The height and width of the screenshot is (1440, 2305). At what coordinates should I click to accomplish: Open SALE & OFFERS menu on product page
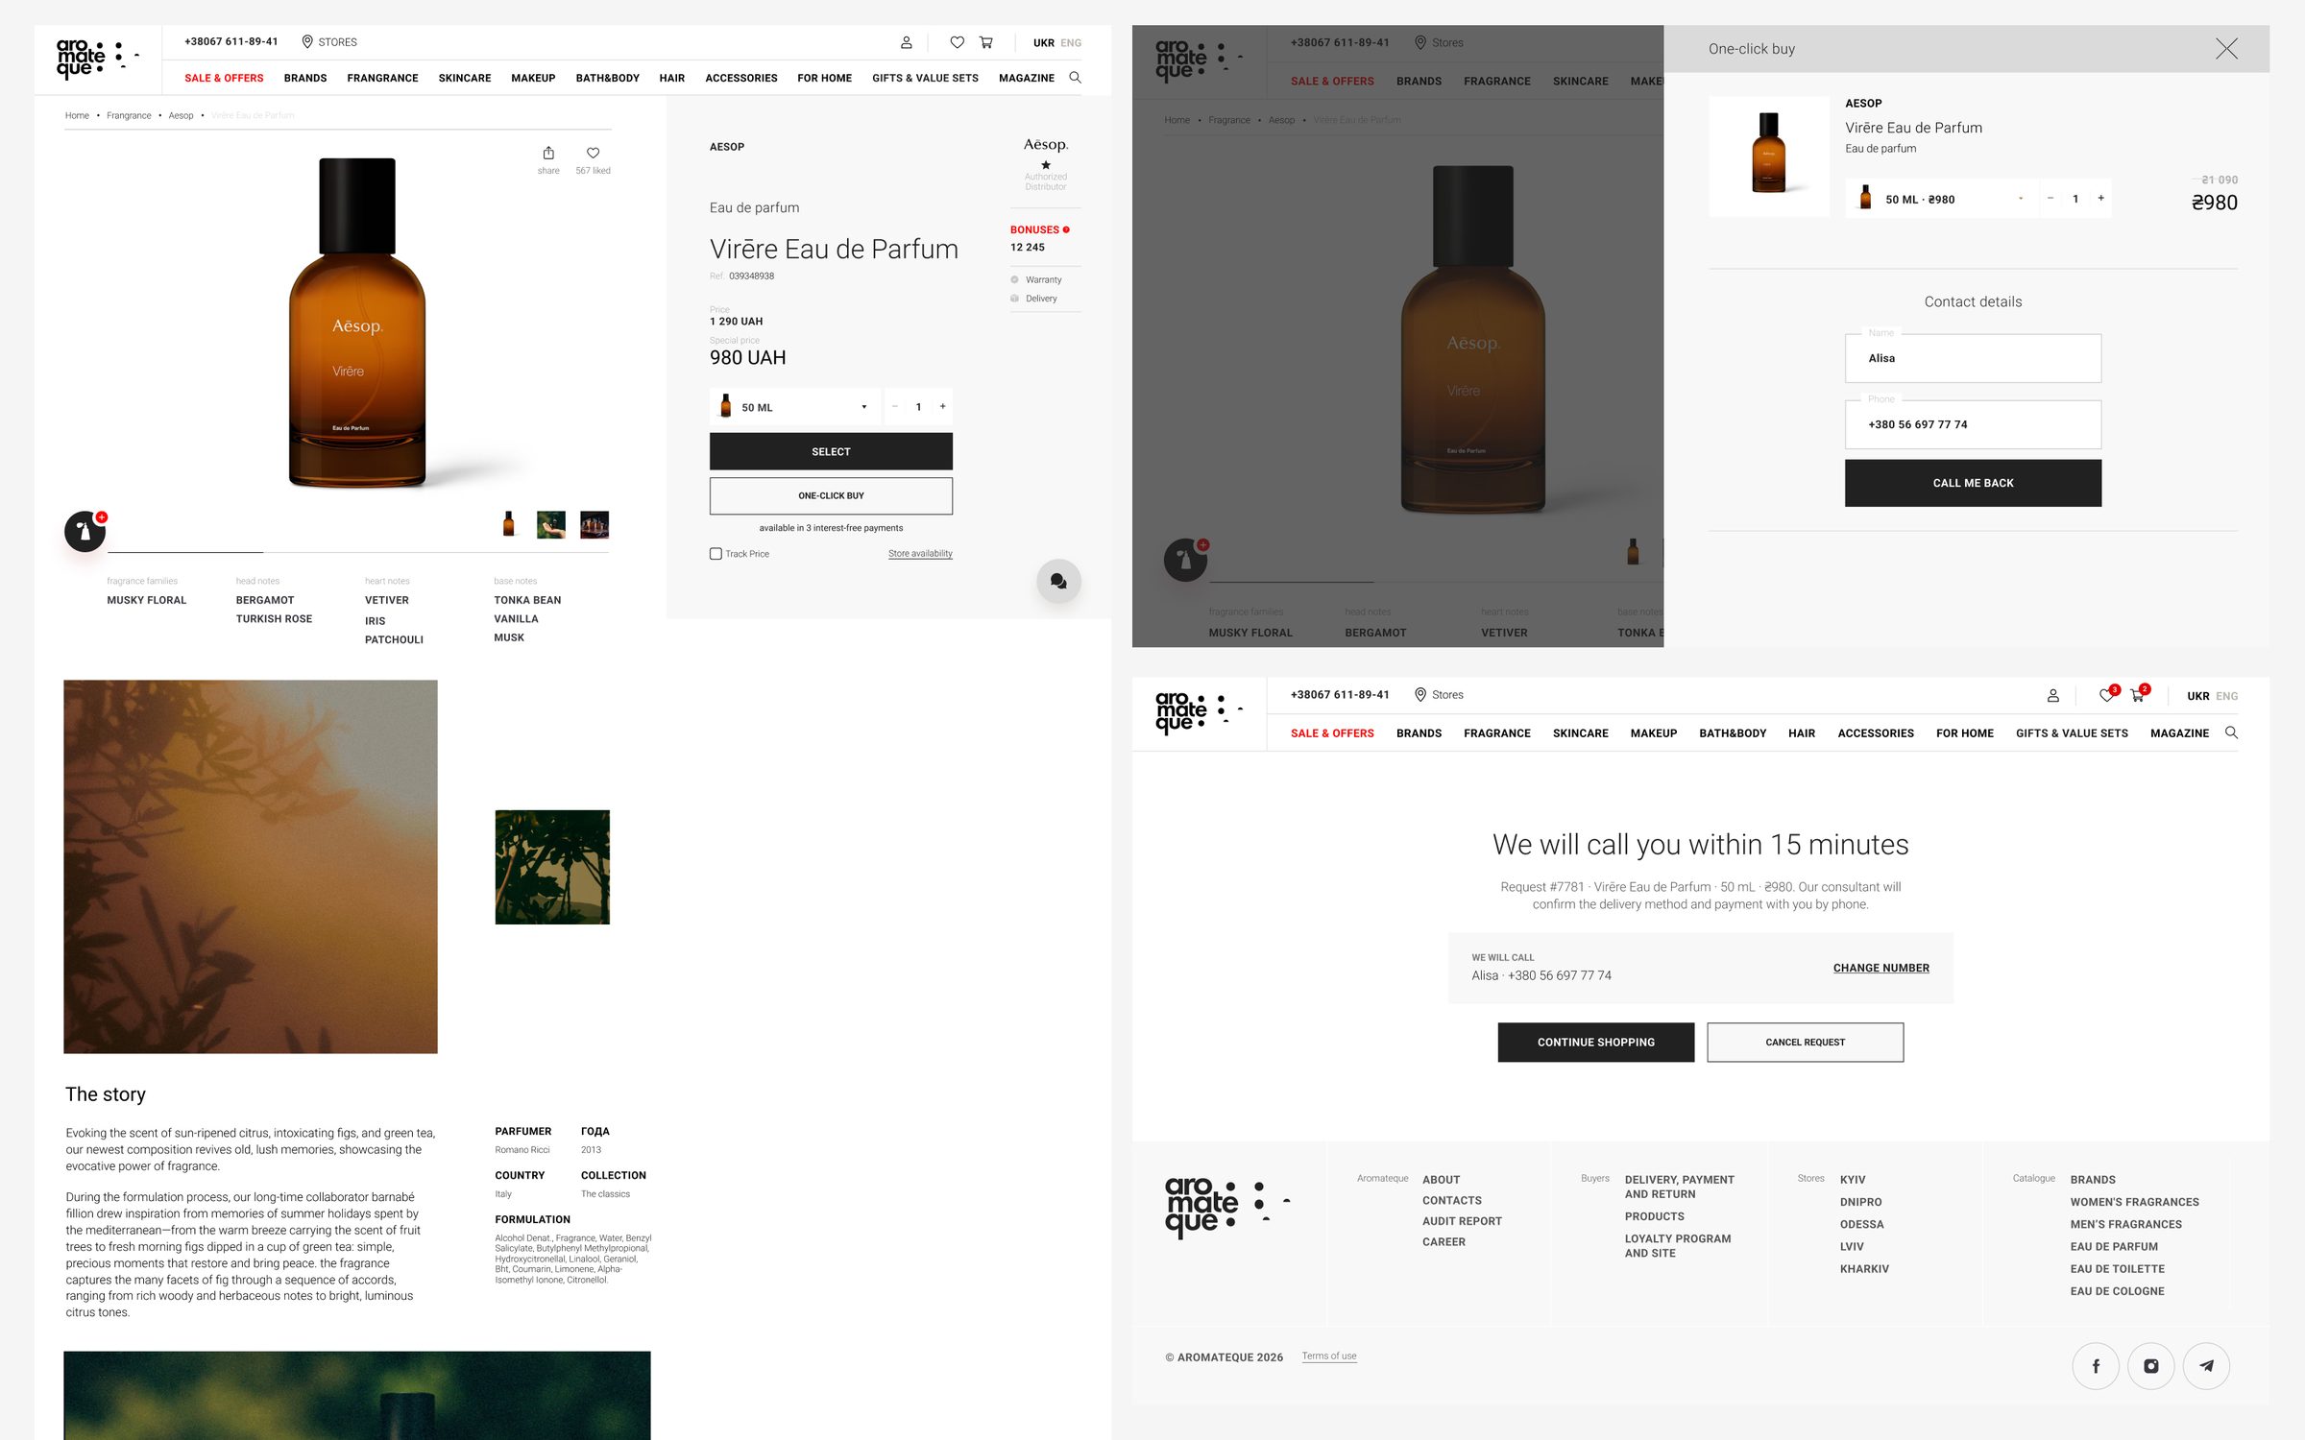[x=224, y=79]
